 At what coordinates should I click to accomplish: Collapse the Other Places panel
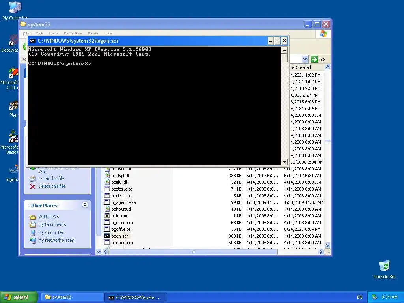[85, 205]
